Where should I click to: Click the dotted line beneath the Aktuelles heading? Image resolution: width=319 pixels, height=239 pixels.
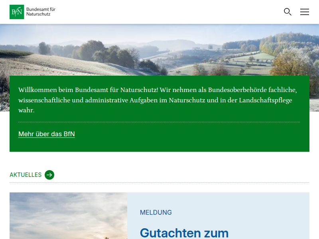tap(159, 183)
